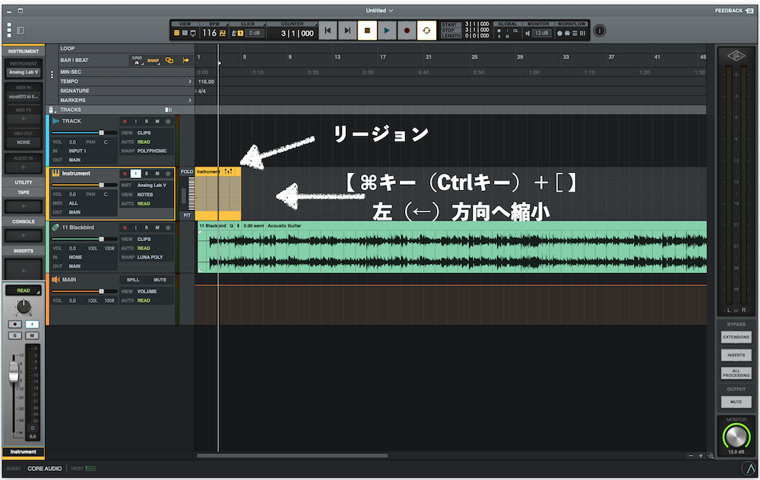Click the Stop button in the transport
This screenshot has height=480, width=760.
click(x=367, y=31)
